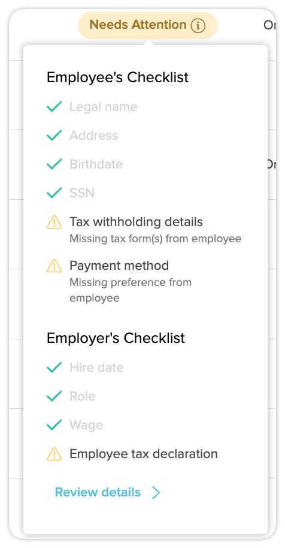285x548 pixels.
Task: Click the warning icon beside Tax withholding details
Action: 54,222
